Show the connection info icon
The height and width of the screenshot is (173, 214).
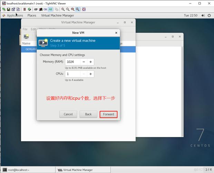pos(18,9)
